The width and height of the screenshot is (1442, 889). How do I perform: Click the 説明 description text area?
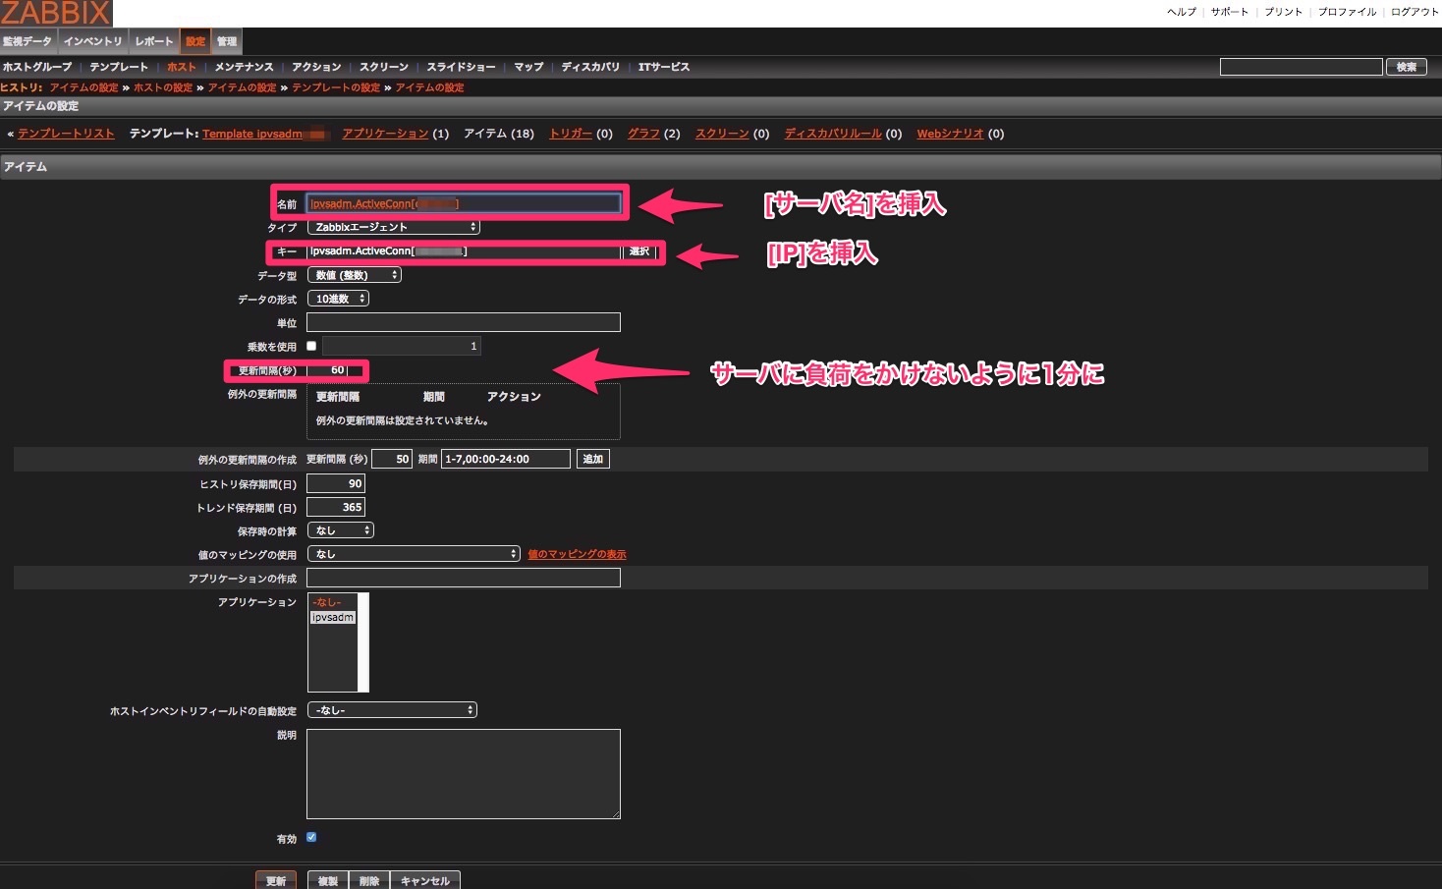click(463, 773)
